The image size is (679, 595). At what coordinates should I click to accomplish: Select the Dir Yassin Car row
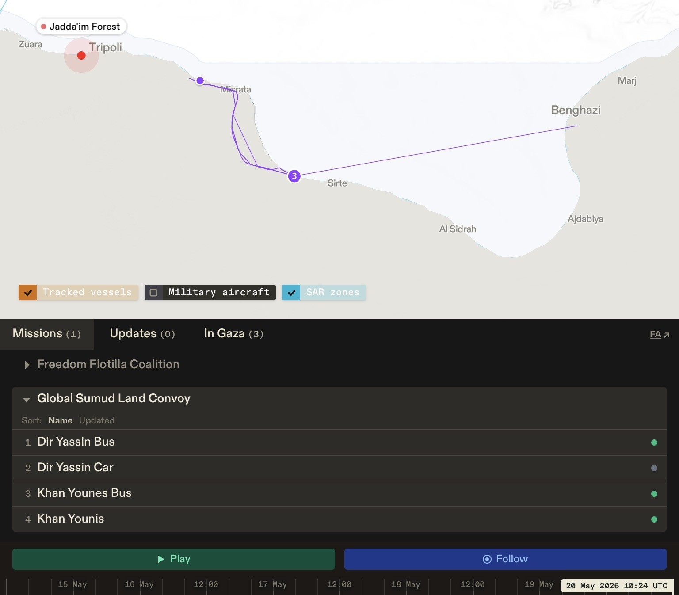click(339, 468)
